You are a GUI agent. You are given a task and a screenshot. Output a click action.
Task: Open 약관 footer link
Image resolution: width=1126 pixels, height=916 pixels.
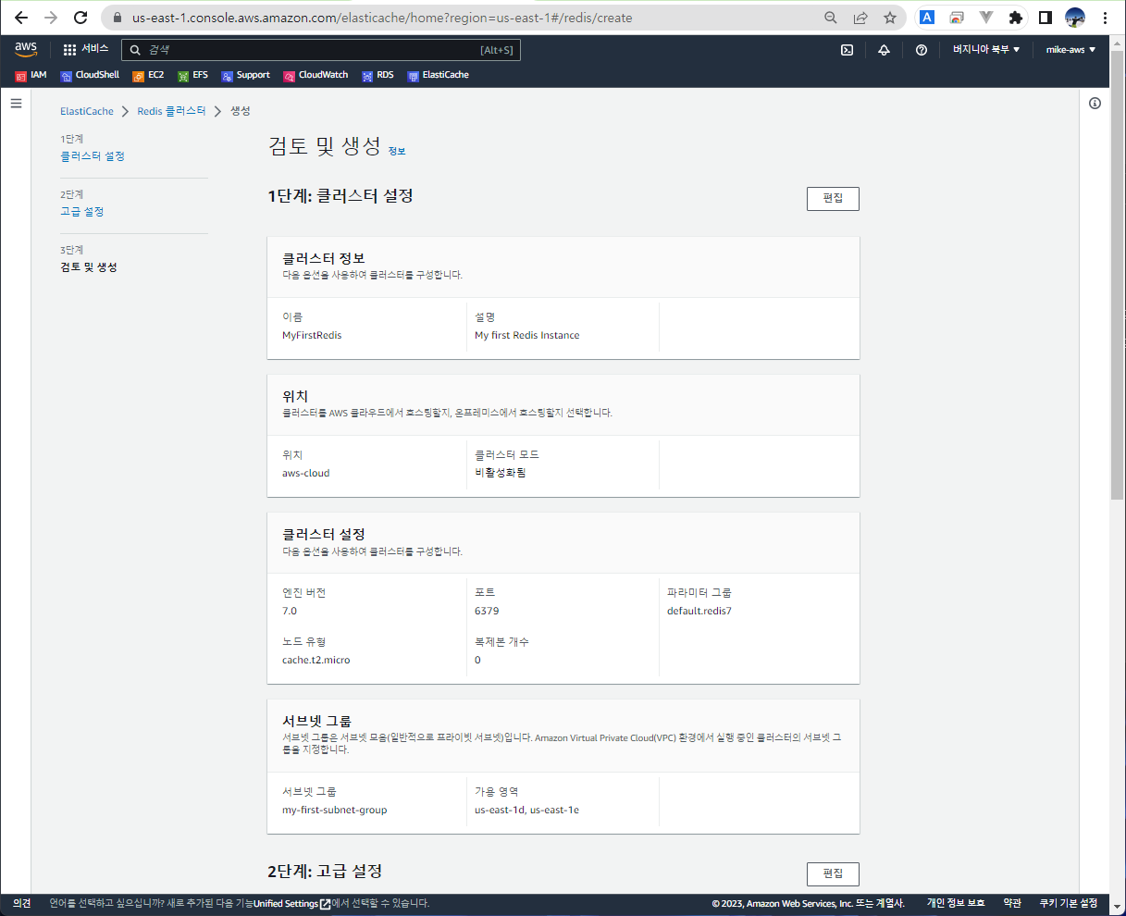1012,904
